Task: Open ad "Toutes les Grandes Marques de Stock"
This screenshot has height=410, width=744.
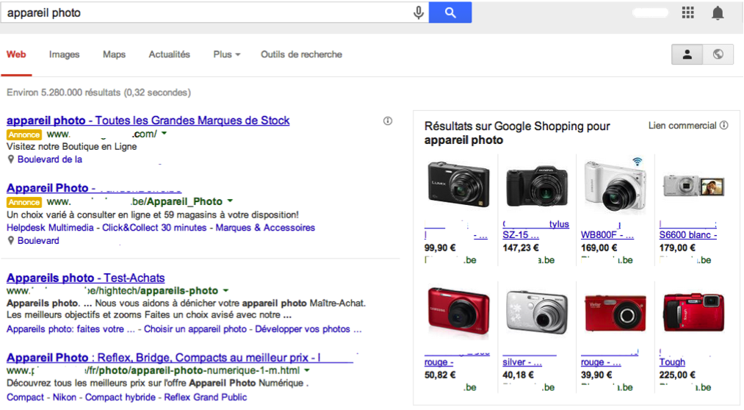Action: click(148, 121)
